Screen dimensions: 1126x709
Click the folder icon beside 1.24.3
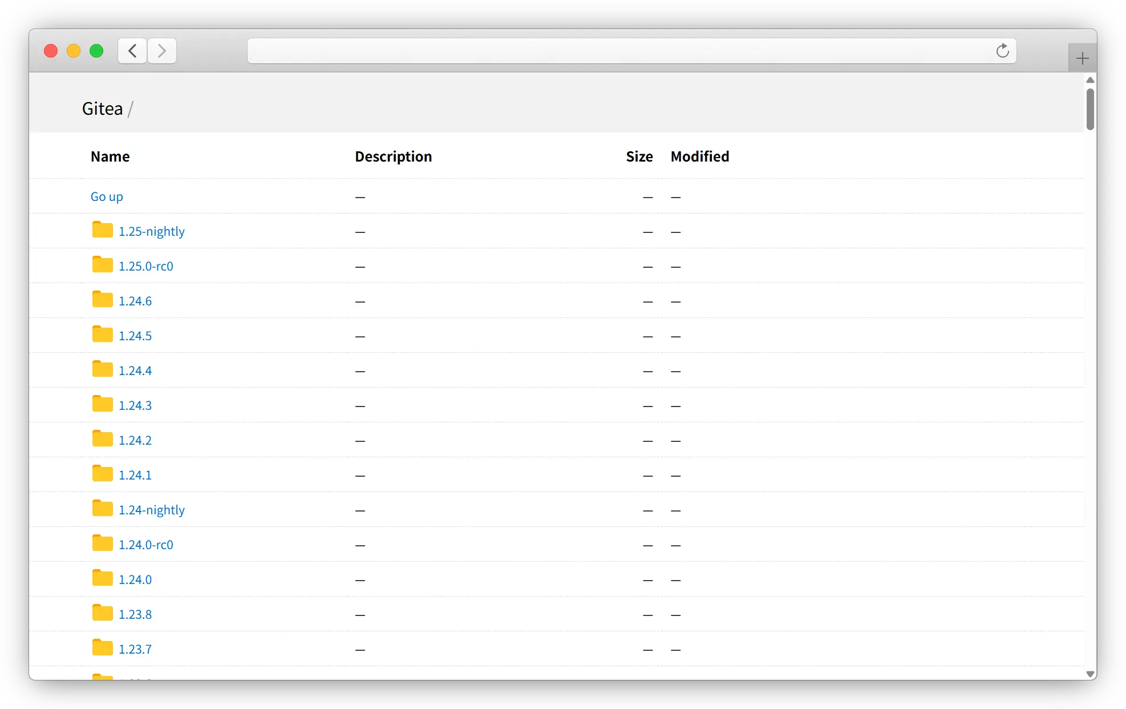(103, 404)
